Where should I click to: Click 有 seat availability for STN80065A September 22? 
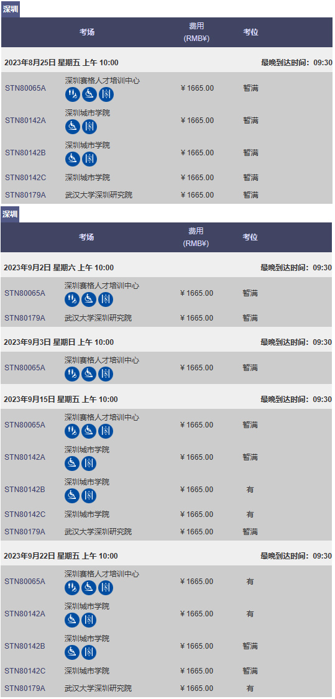[x=250, y=582]
